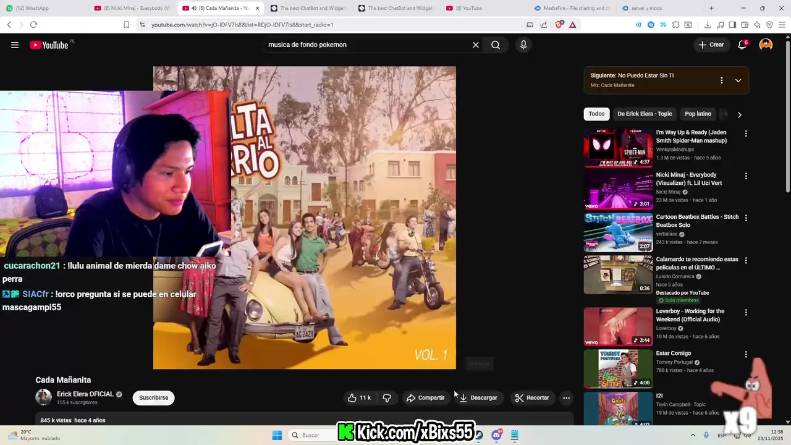
Task: Open options for I'm Way Up & Ready video
Action: (x=746, y=133)
